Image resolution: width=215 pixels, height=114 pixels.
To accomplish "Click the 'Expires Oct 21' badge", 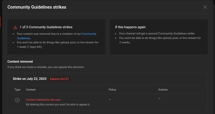I will (x=59, y=79).
